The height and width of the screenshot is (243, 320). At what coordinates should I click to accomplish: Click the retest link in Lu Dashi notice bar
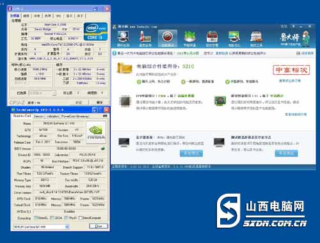[x=221, y=53]
